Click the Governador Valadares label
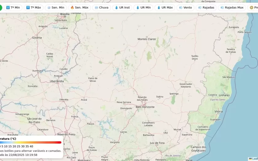Viewport: 258px width, 161px height. (186, 85)
